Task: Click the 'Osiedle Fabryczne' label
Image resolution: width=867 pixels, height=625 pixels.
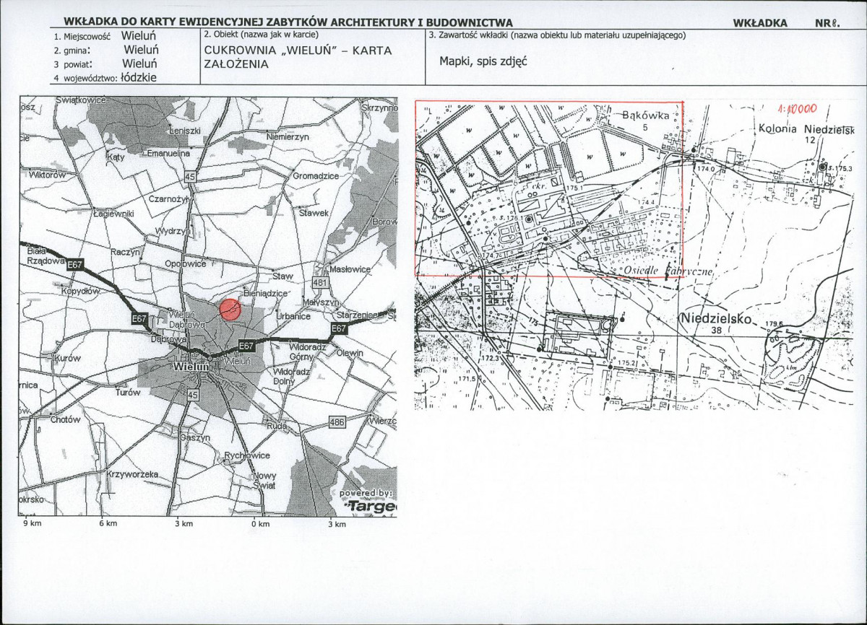Action: [668, 271]
